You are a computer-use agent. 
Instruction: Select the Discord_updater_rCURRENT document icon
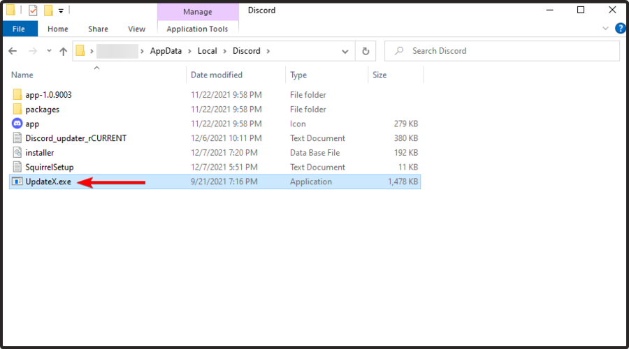tap(17, 138)
